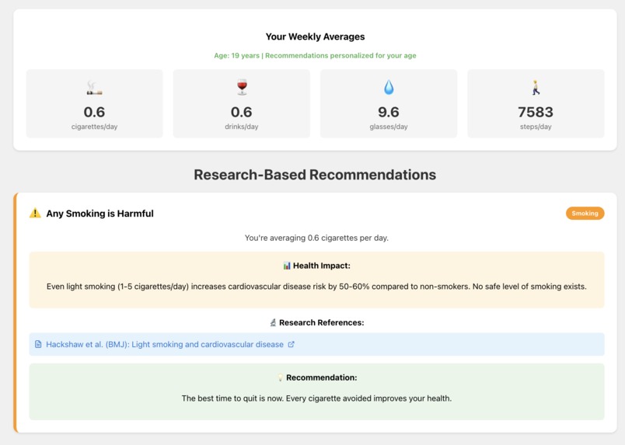The width and height of the screenshot is (625, 445).
Task: Click the orange Smoking category badge
Action: (585, 213)
